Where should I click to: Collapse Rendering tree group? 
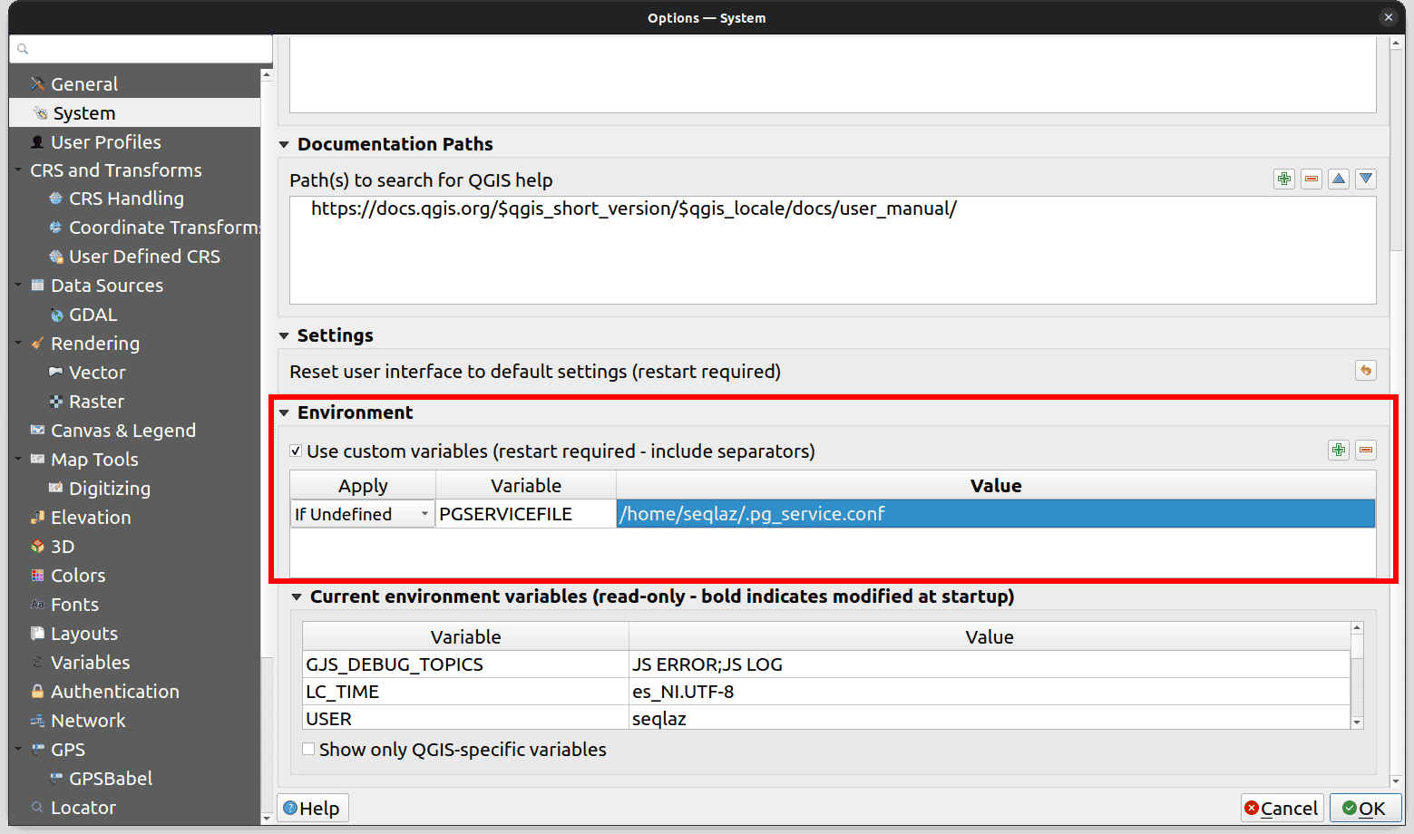(x=18, y=343)
